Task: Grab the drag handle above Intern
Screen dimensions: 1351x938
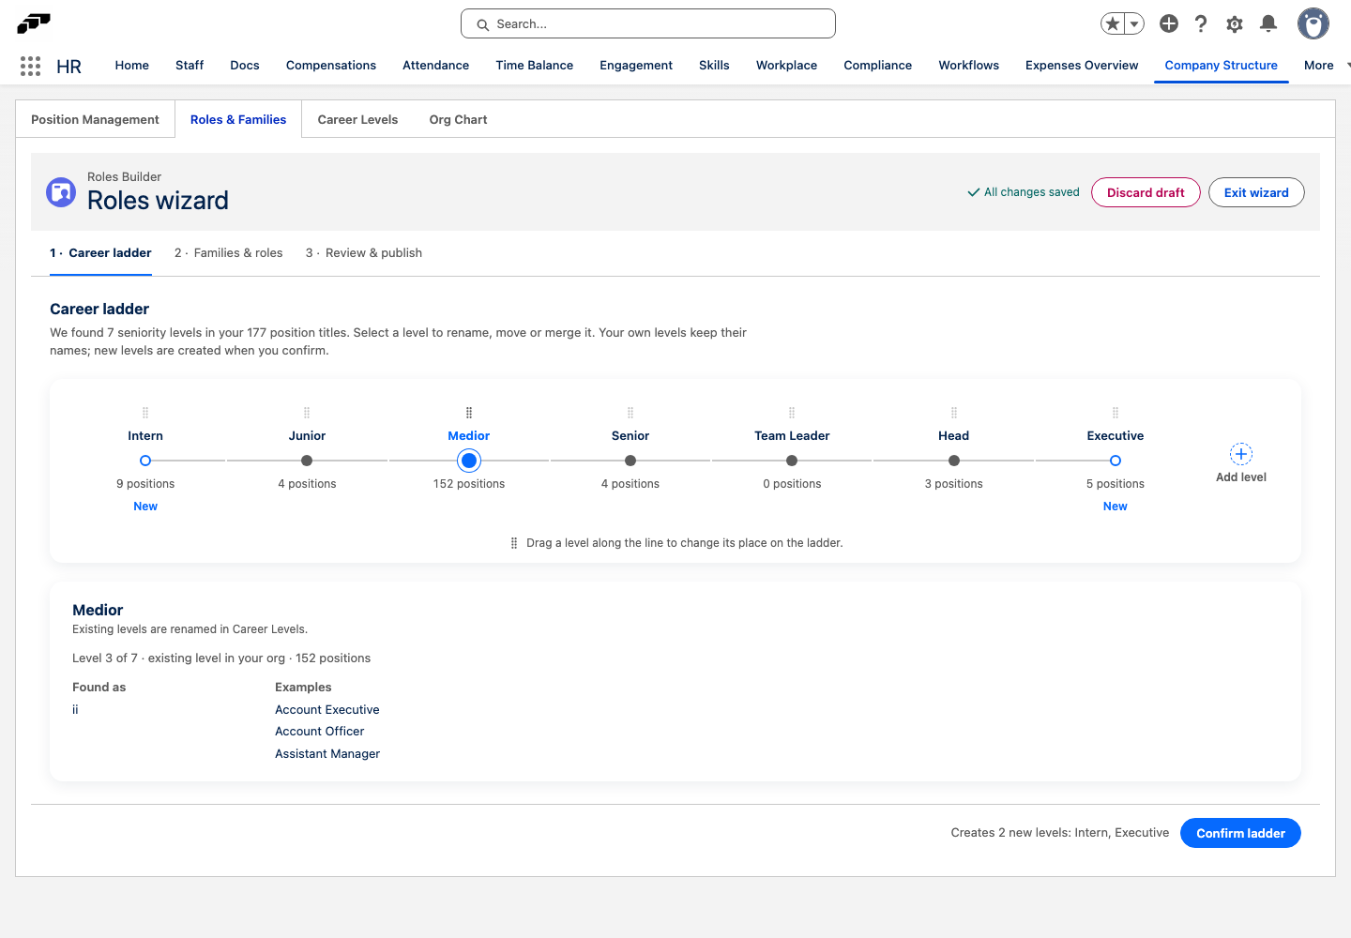Action: 145,413
